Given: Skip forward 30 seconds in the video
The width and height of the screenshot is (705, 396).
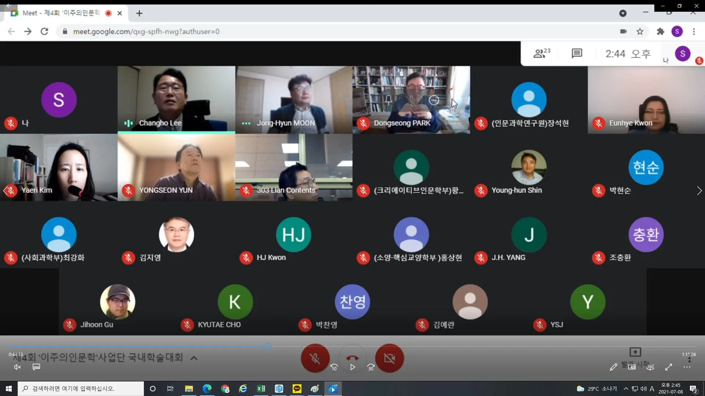Looking at the screenshot, I should [x=371, y=367].
